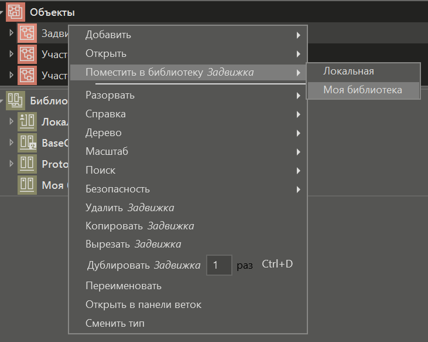
Task: Click the Библиотеки root node icon
Action: (x=15, y=100)
